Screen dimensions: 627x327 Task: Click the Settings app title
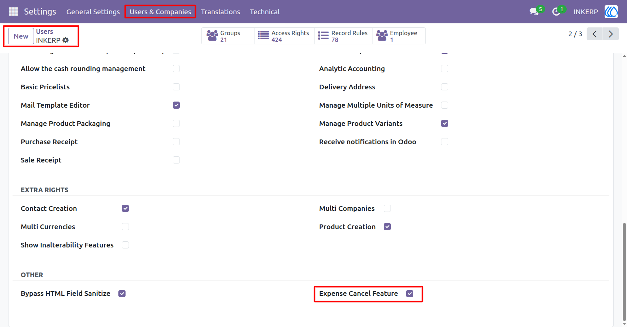(40, 12)
